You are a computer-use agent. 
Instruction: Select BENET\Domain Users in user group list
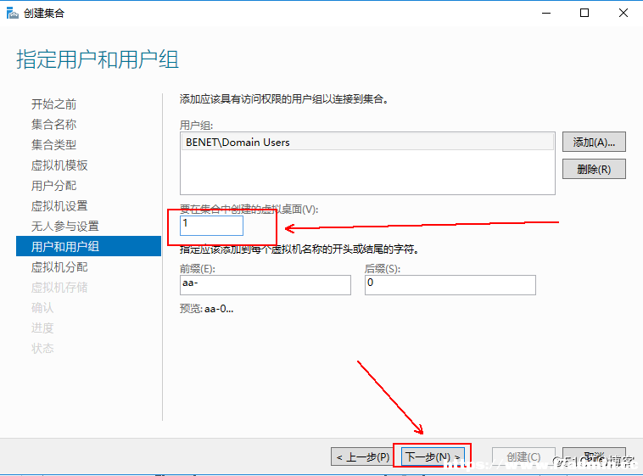[x=367, y=143]
